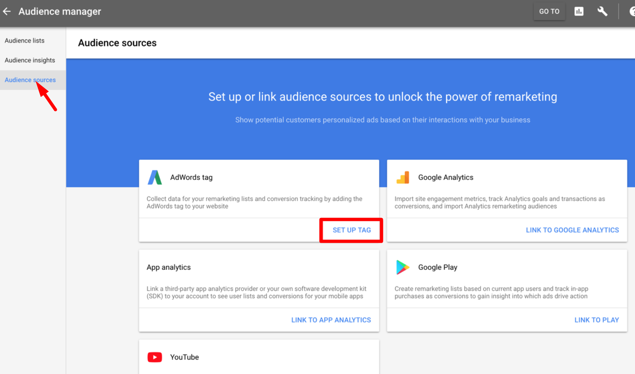Click the AdWords tag card title
The image size is (635, 374).
(x=191, y=177)
